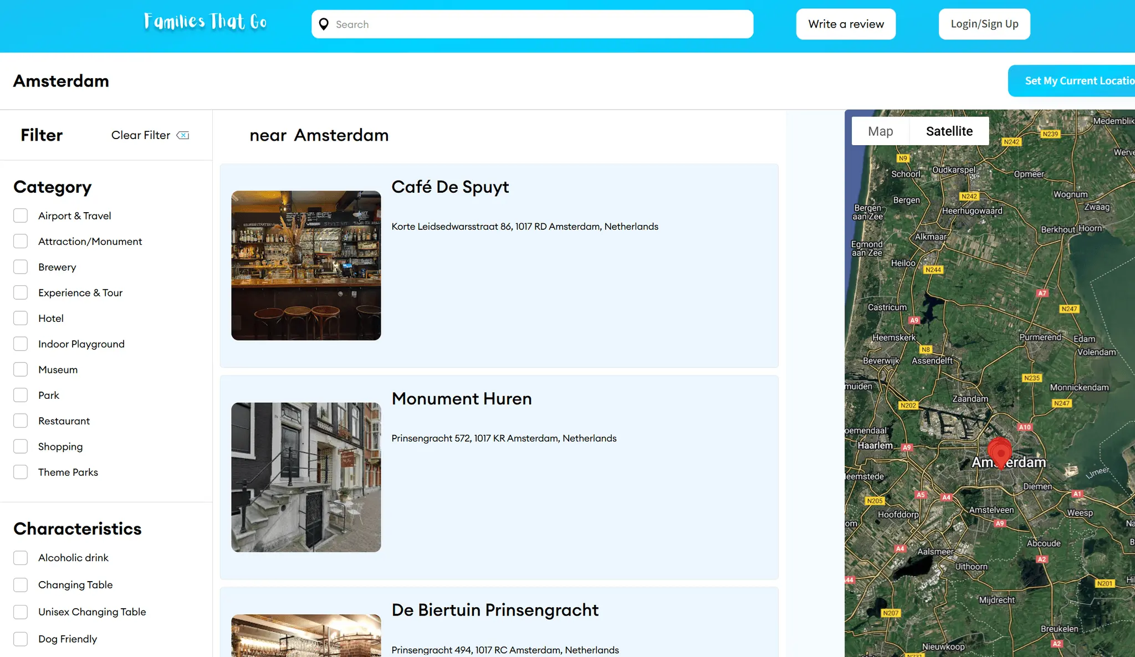Click the Clear Filter link
This screenshot has height=657, width=1135.
tap(141, 135)
